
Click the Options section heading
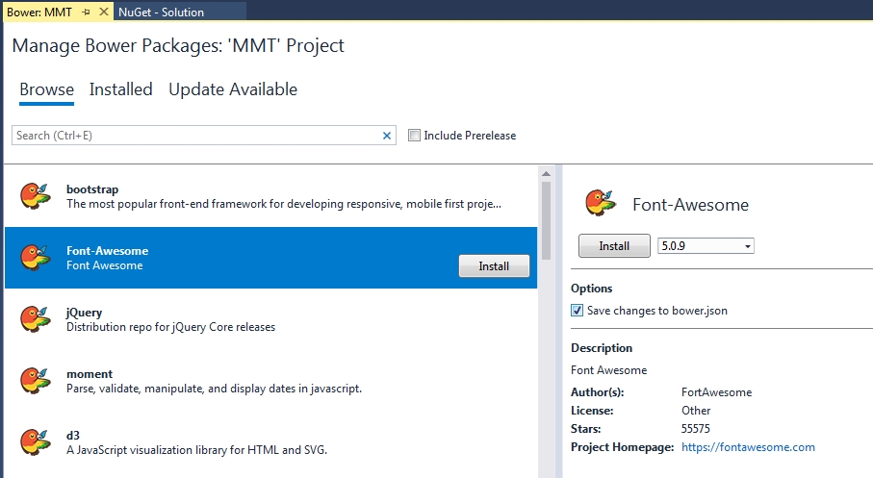pos(591,289)
